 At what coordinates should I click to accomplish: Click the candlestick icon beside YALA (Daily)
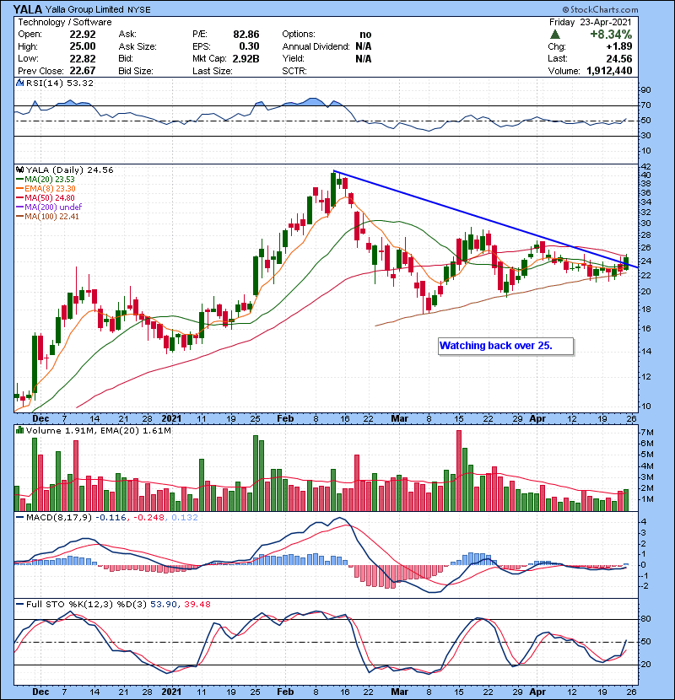tap(19, 170)
